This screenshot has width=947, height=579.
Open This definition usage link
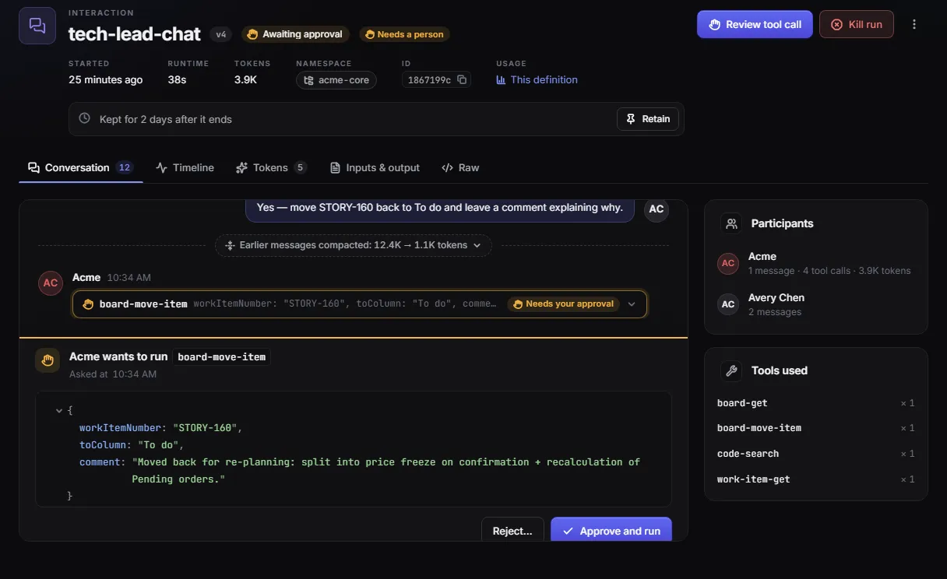[537, 79]
